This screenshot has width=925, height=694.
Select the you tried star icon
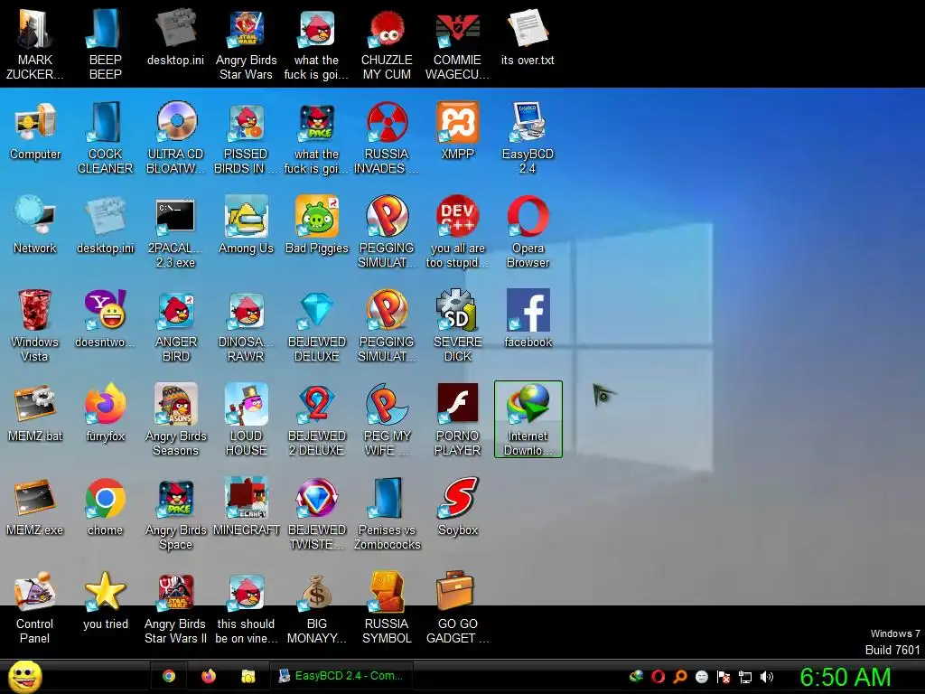pyautogui.click(x=105, y=601)
